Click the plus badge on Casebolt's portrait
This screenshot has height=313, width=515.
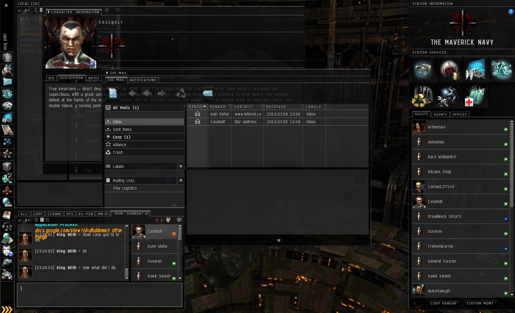92,64
